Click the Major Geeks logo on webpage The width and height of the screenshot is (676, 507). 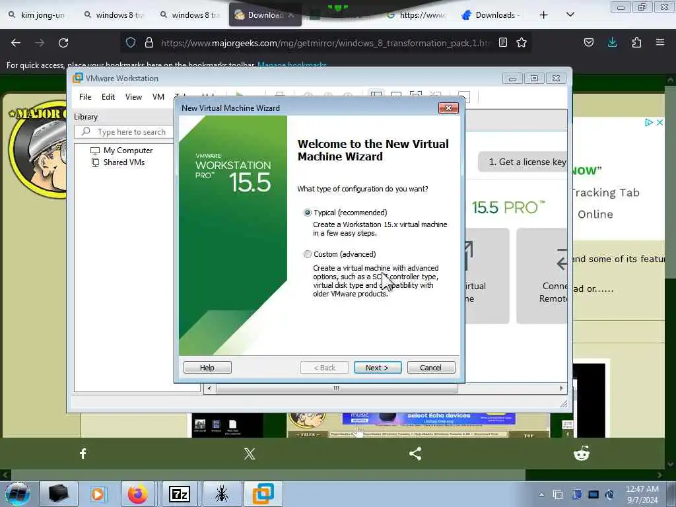39,149
